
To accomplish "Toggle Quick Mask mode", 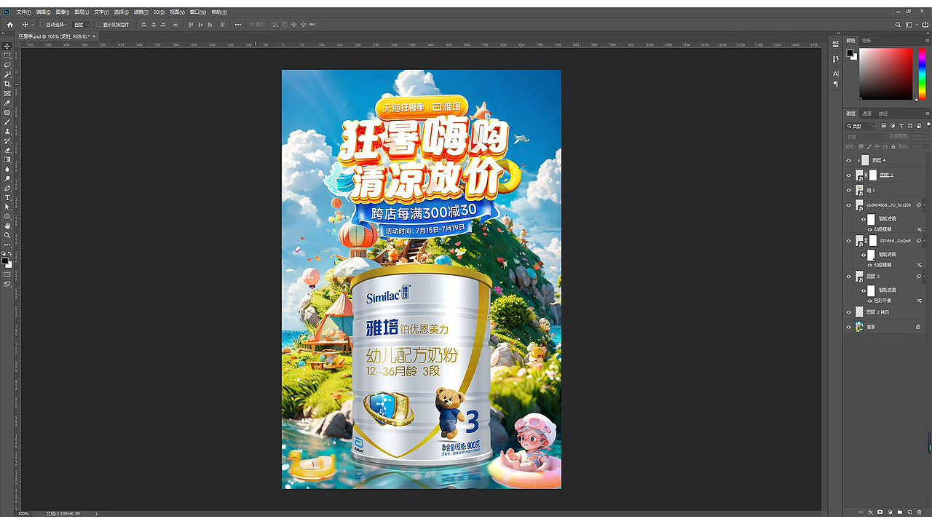I will [7, 274].
